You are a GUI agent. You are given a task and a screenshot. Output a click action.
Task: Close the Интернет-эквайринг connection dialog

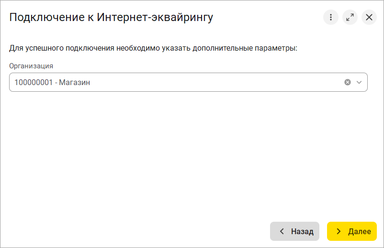(x=369, y=18)
